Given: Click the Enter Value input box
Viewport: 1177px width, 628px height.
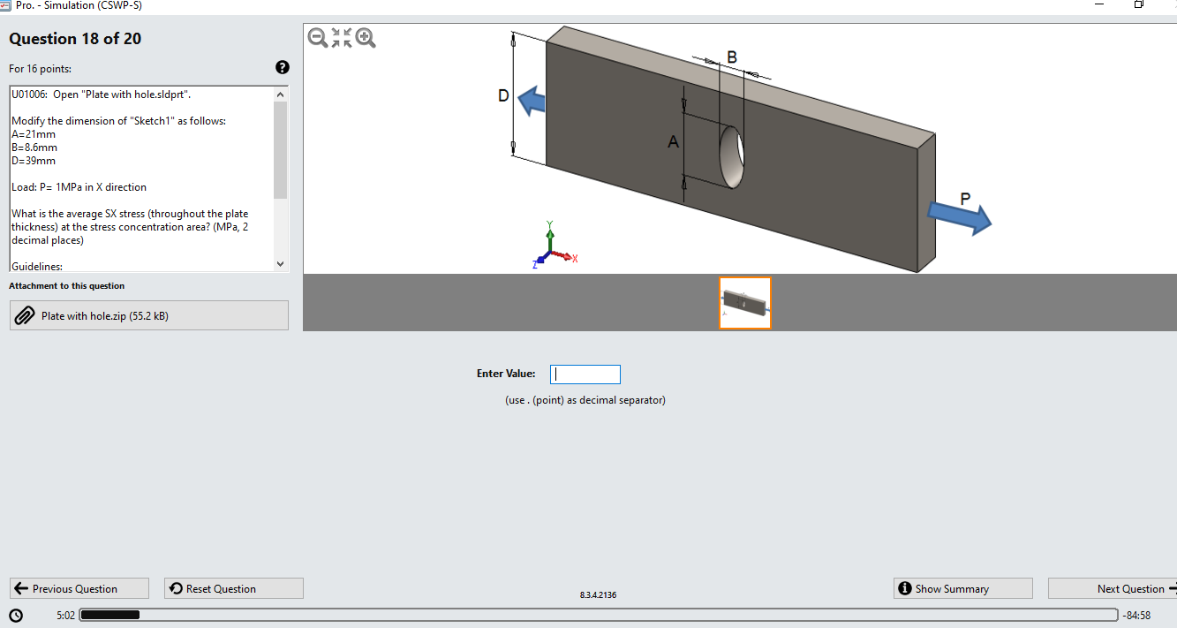Looking at the screenshot, I should [585, 374].
